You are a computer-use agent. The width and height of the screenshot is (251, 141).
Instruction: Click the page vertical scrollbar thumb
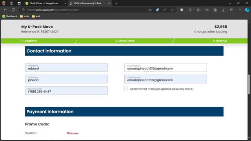coord(249,85)
